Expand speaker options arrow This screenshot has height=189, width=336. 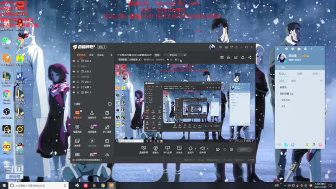[207, 149]
